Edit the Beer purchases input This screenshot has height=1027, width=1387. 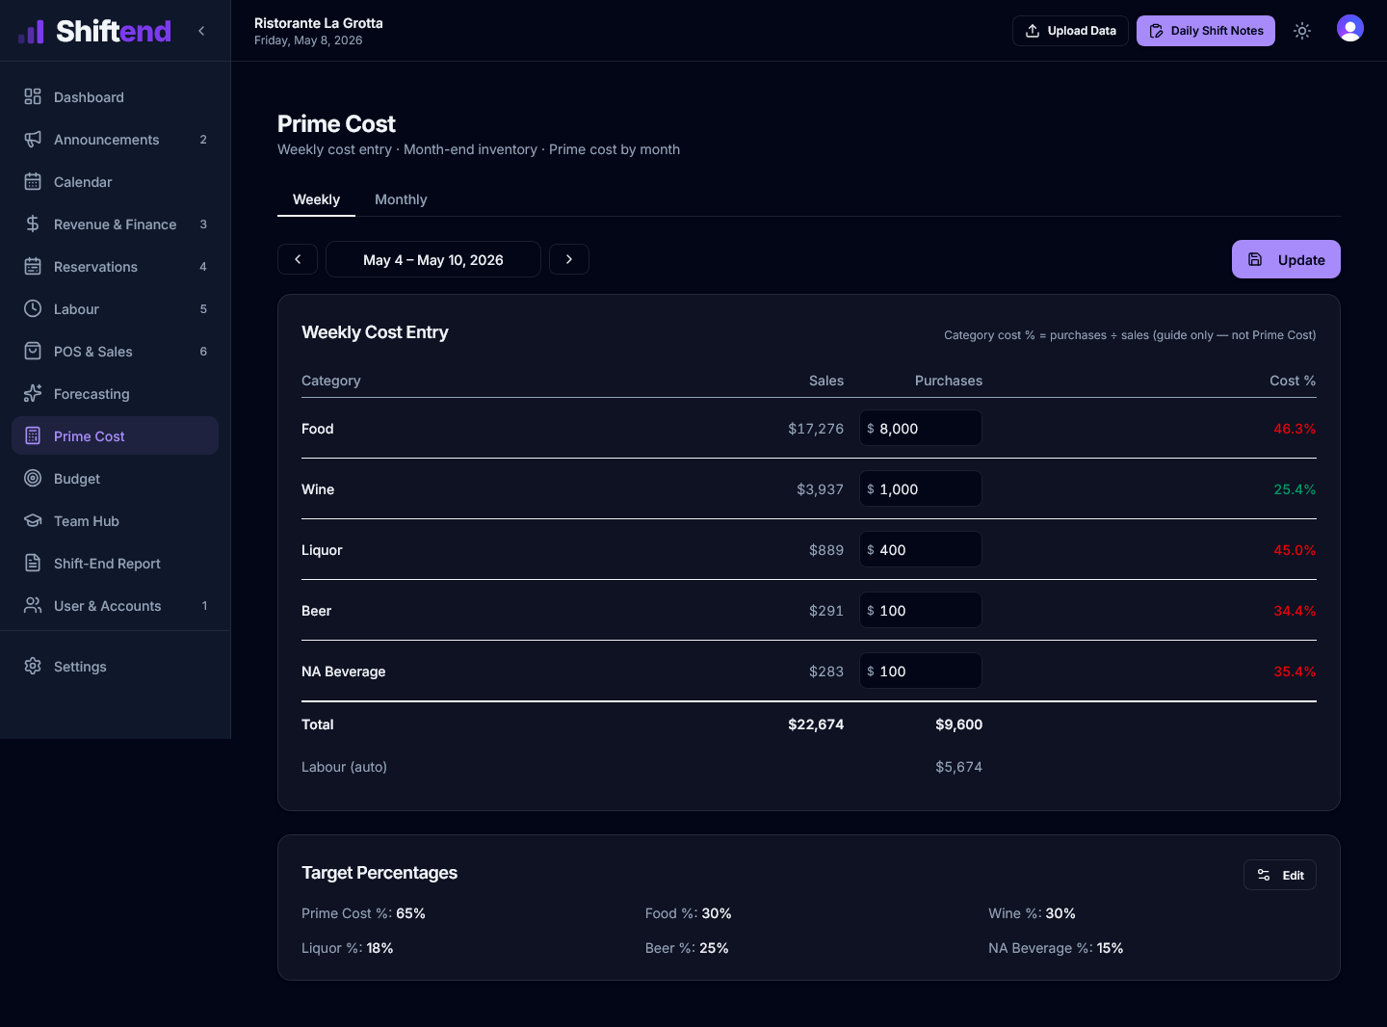[921, 610]
